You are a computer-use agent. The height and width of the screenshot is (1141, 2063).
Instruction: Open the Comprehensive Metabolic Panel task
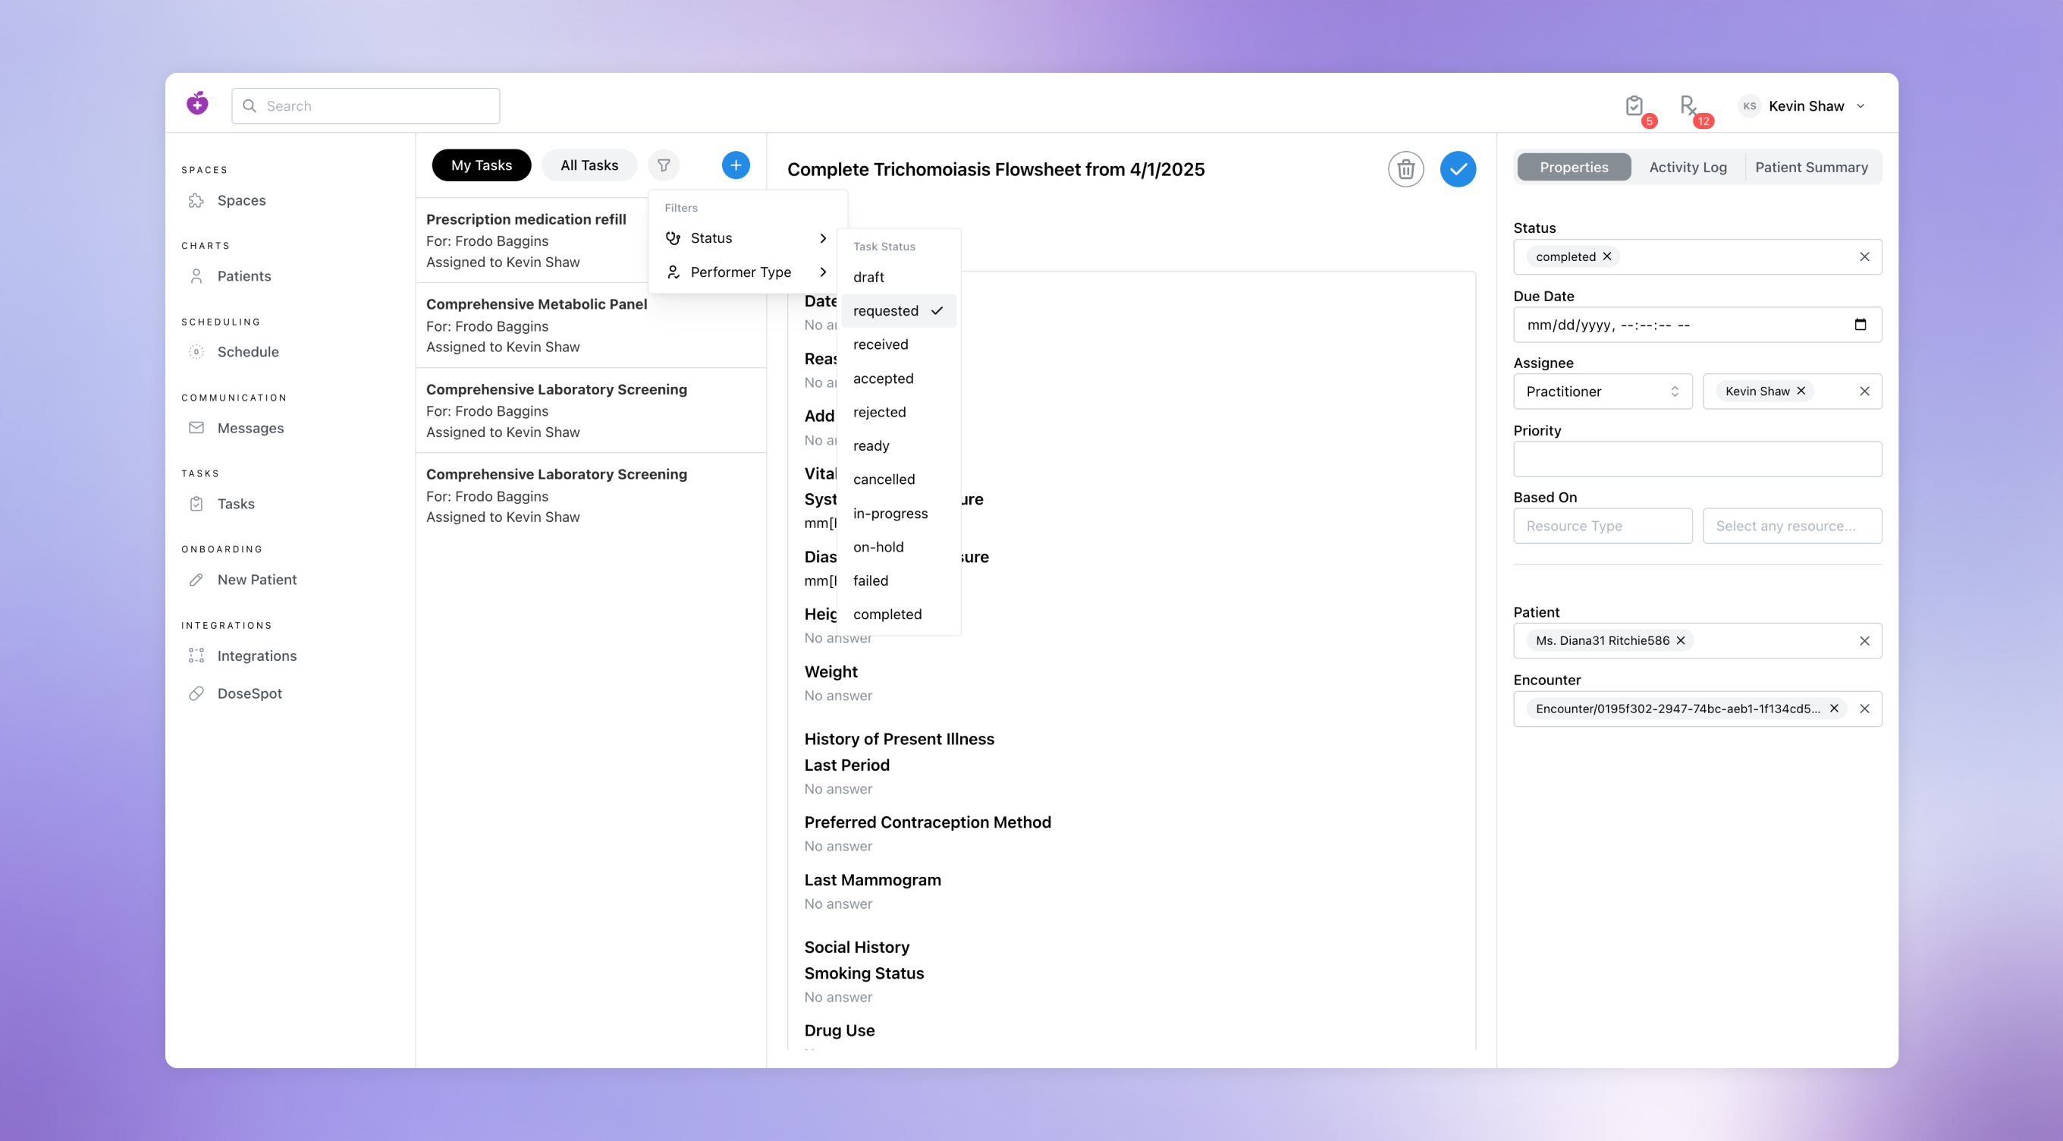590,325
